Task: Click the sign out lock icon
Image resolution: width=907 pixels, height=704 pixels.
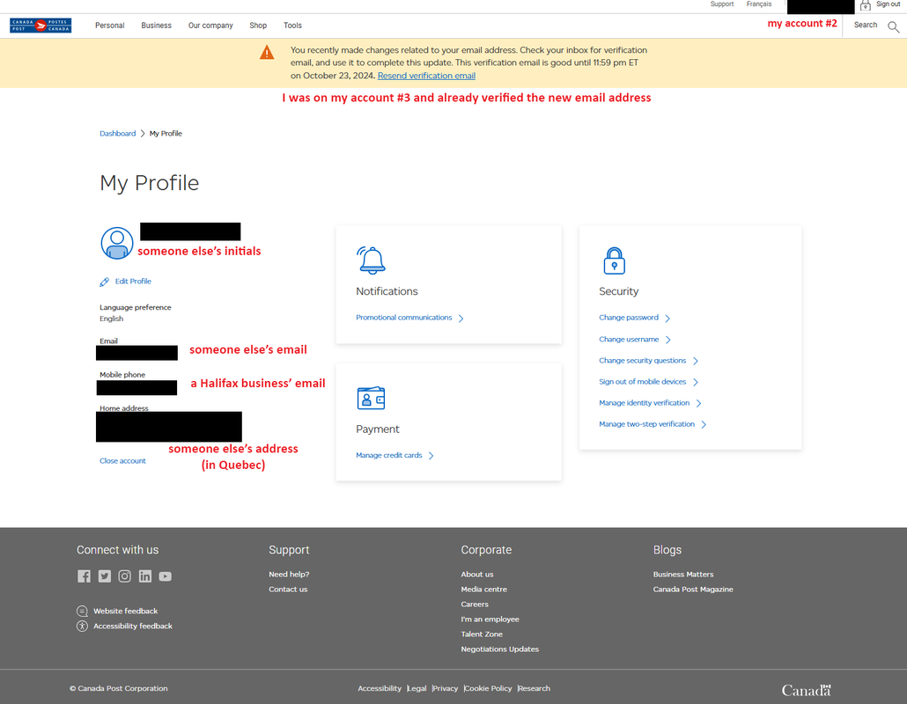Action: click(x=865, y=6)
